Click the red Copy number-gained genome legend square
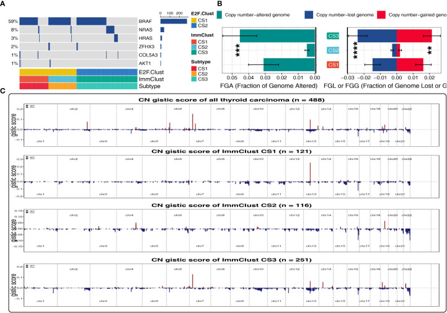The image size is (447, 313). tap(393, 12)
